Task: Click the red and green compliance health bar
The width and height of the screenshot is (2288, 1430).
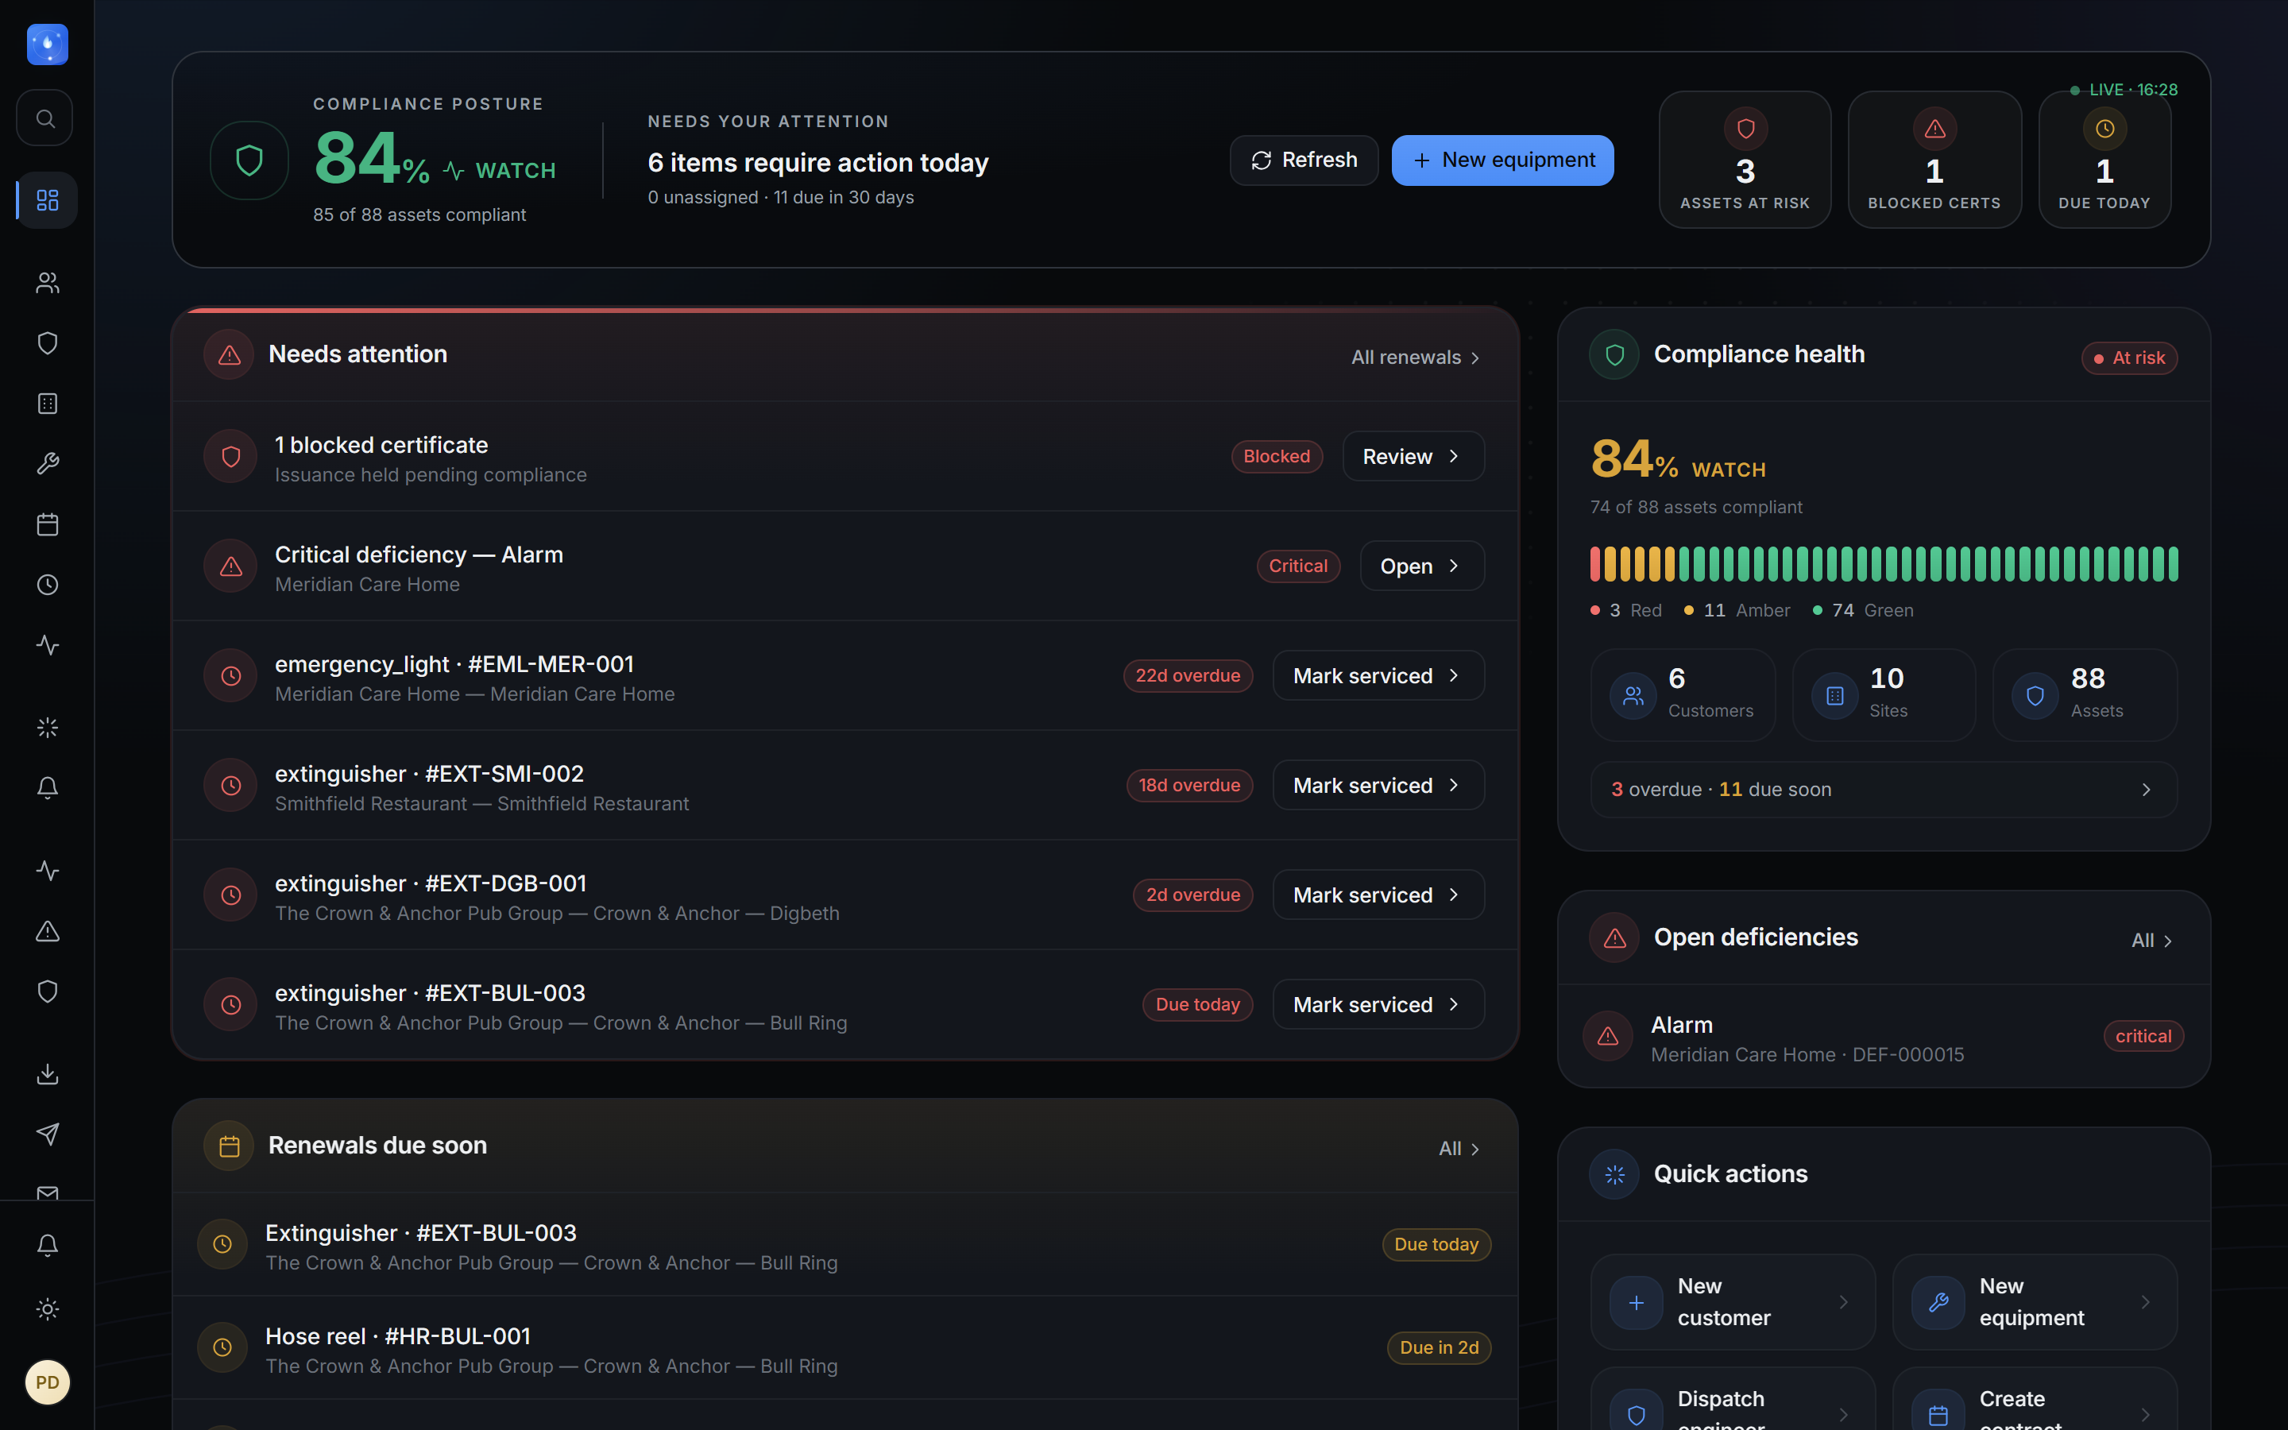Action: 1884,565
